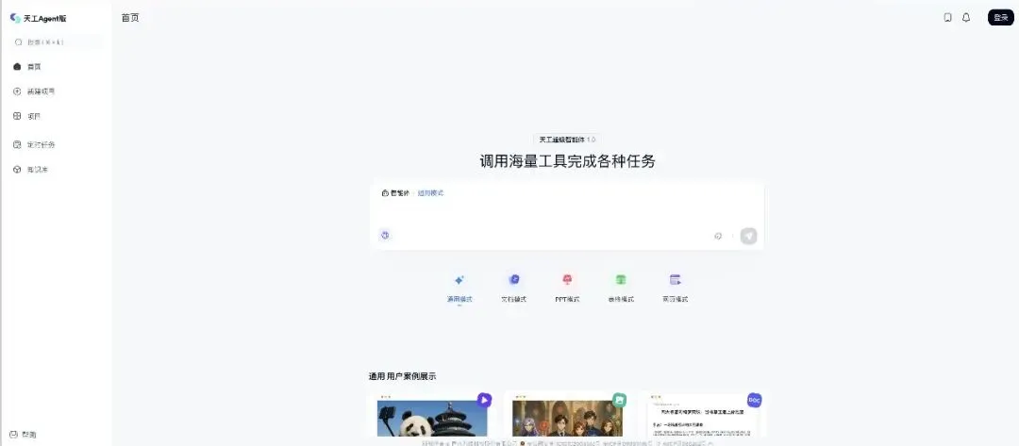Click the purple play badge on panda card
Screen dimensions: 1019x446
coord(484,400)
